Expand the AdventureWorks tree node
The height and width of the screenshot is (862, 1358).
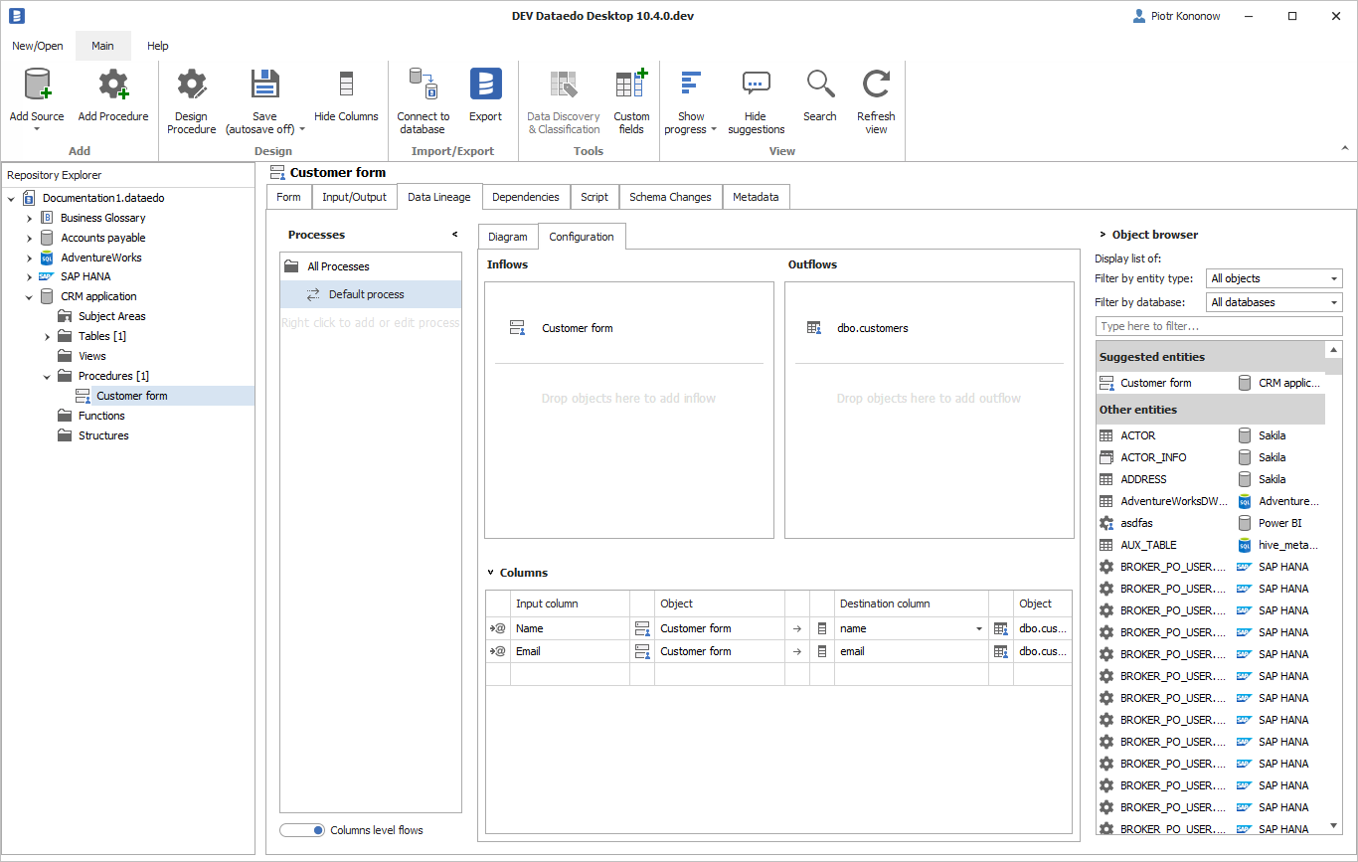click(x=29, y=258)
